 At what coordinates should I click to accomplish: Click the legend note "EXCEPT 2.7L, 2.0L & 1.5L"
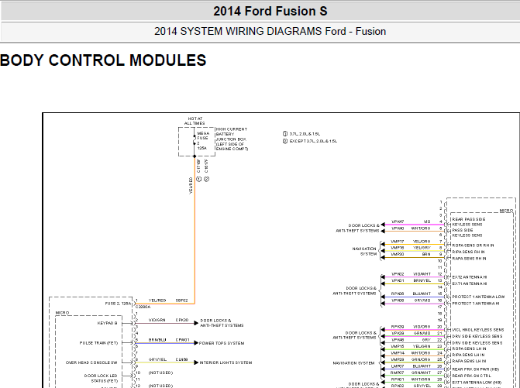pyautogui.click(x=313, y=141)
